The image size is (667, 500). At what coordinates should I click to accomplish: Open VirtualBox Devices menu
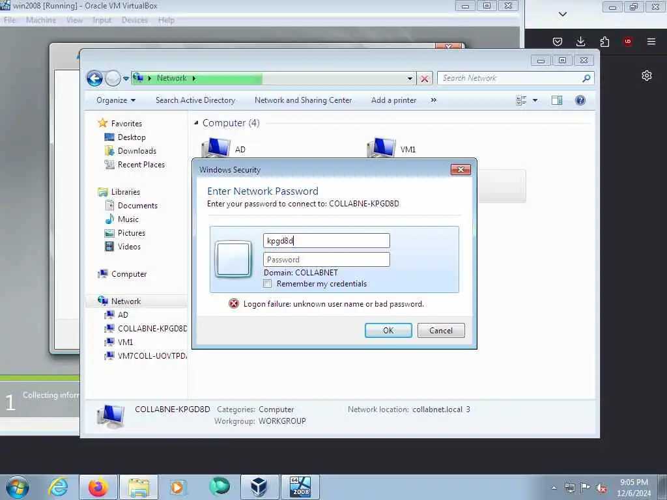coord(135,20)
